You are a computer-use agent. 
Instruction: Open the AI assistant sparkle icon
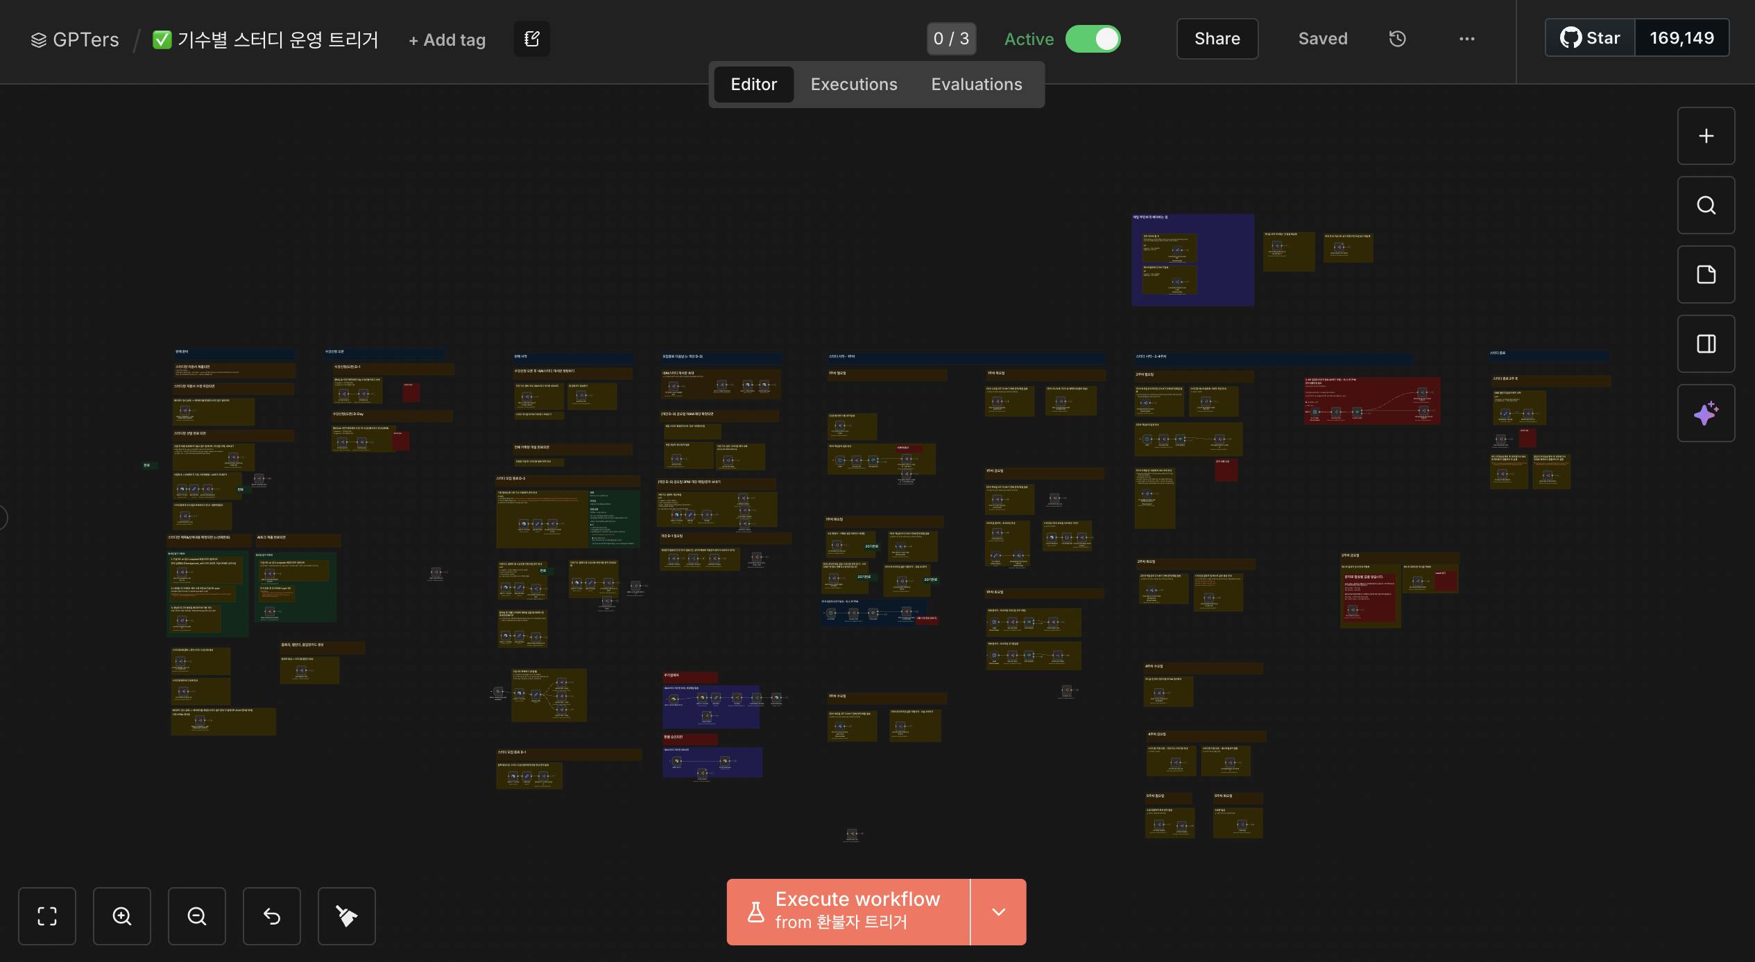coord(1706,413)
